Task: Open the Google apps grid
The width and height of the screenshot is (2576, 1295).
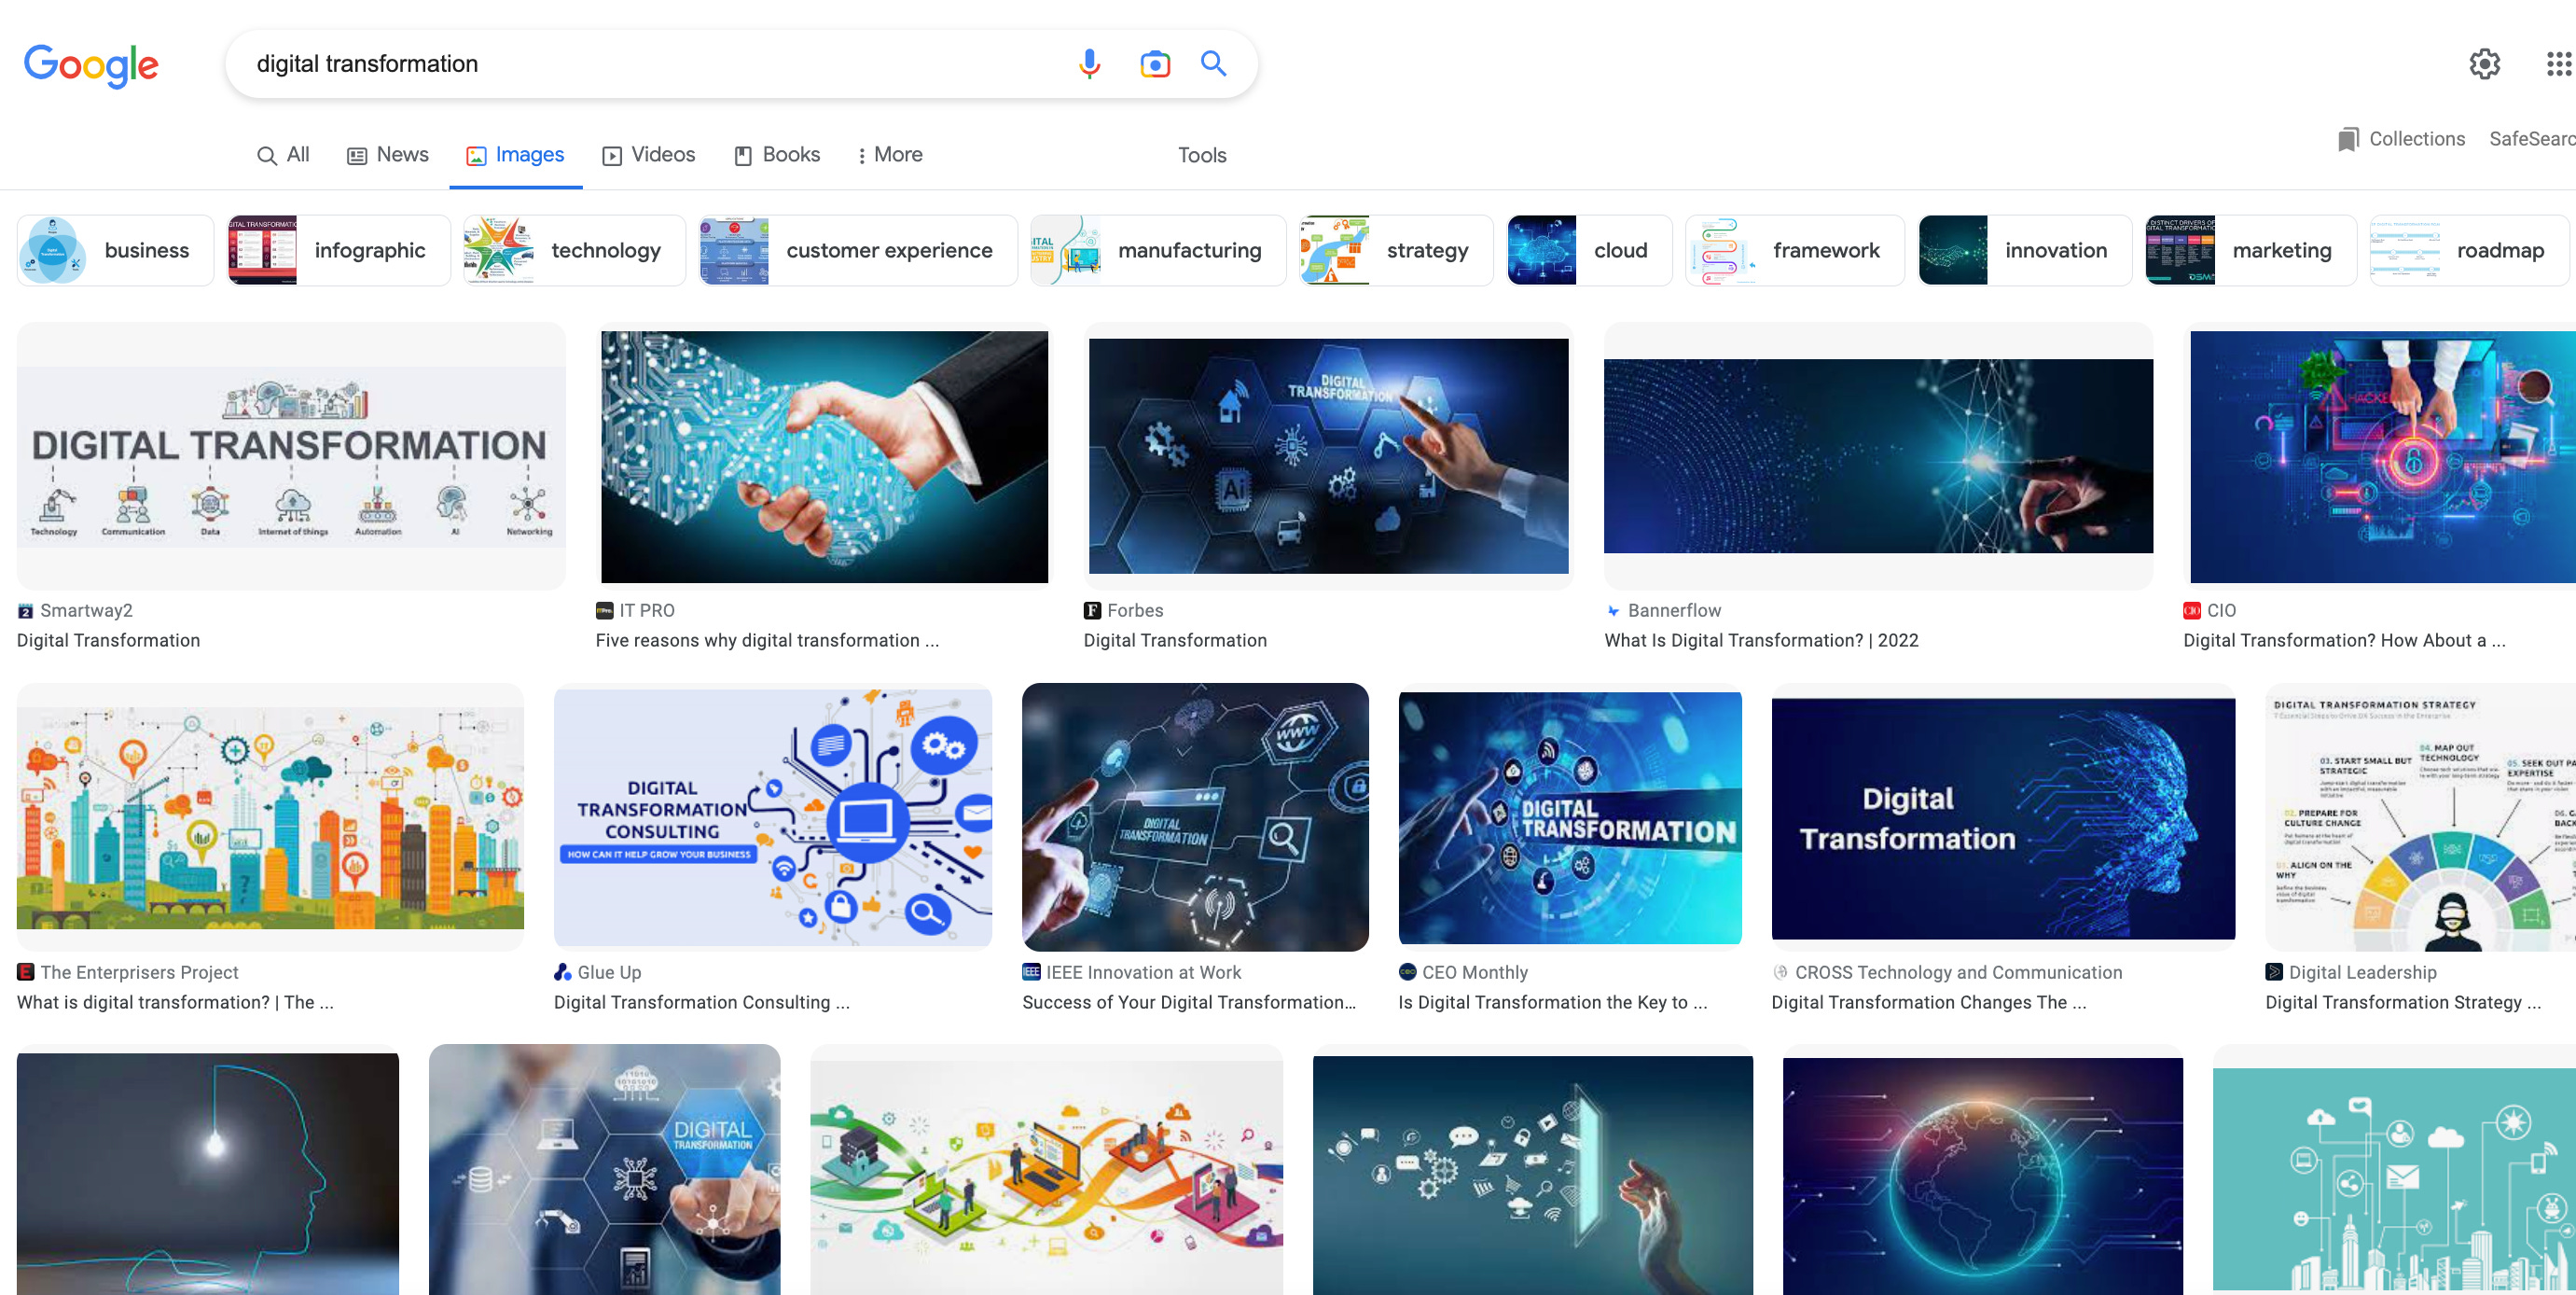Action: [x=2559, y=64]
